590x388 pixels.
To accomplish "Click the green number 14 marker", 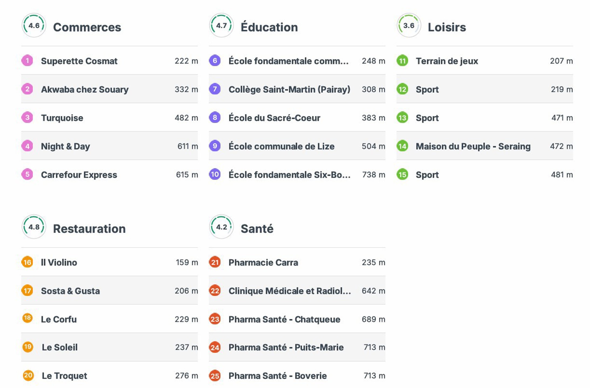I will [402, 146].
